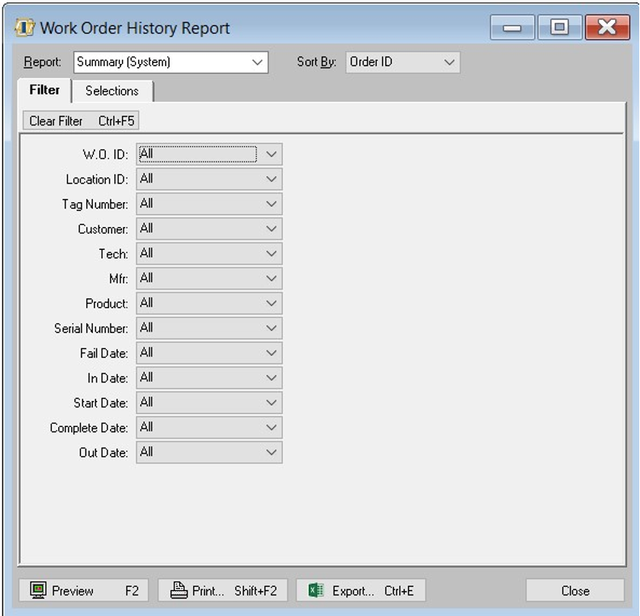Expand the Tech filter dropdown
Viewport: 640px width, 616px height.
[209, 254]
